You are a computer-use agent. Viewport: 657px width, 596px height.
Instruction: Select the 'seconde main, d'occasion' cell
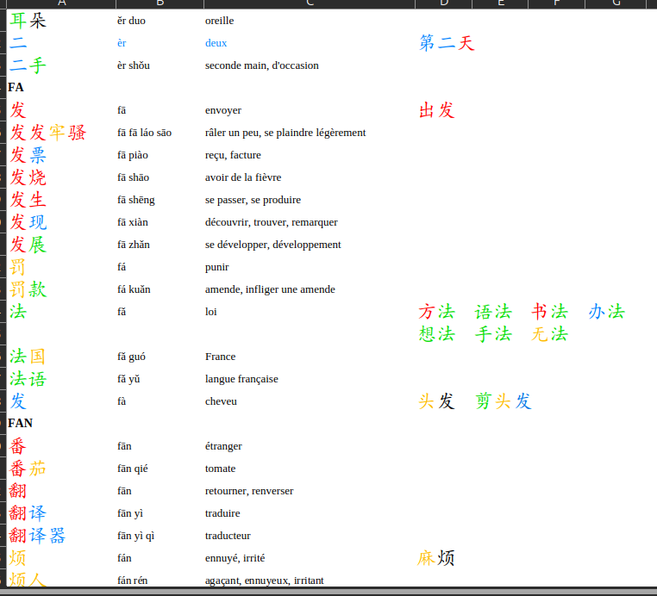click(x=261, y=65)
